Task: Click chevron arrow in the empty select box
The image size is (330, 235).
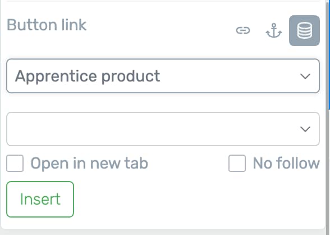Action: 305,129
